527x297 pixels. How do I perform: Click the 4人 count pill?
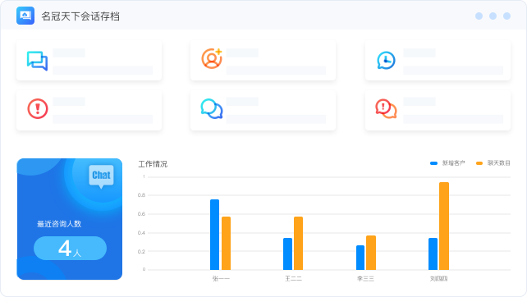(70, 249)
